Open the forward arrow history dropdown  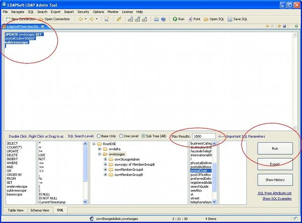click(97, 19)
